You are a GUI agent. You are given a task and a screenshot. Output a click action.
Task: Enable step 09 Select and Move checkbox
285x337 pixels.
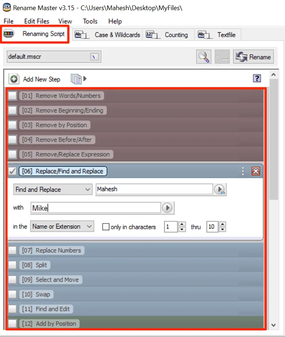tap(12, 280)
